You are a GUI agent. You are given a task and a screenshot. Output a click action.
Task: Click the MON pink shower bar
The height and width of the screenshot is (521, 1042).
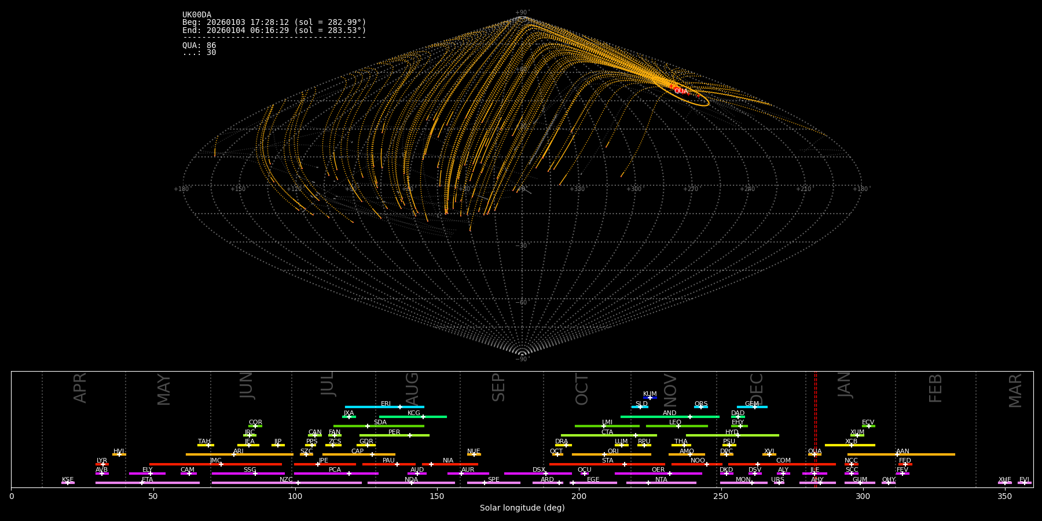pyautogui.click(x=744, y=483)
